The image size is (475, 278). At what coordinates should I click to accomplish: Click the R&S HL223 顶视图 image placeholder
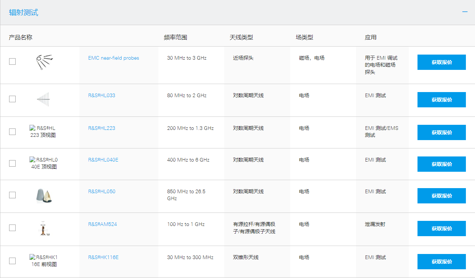click(x=43, y=132)
